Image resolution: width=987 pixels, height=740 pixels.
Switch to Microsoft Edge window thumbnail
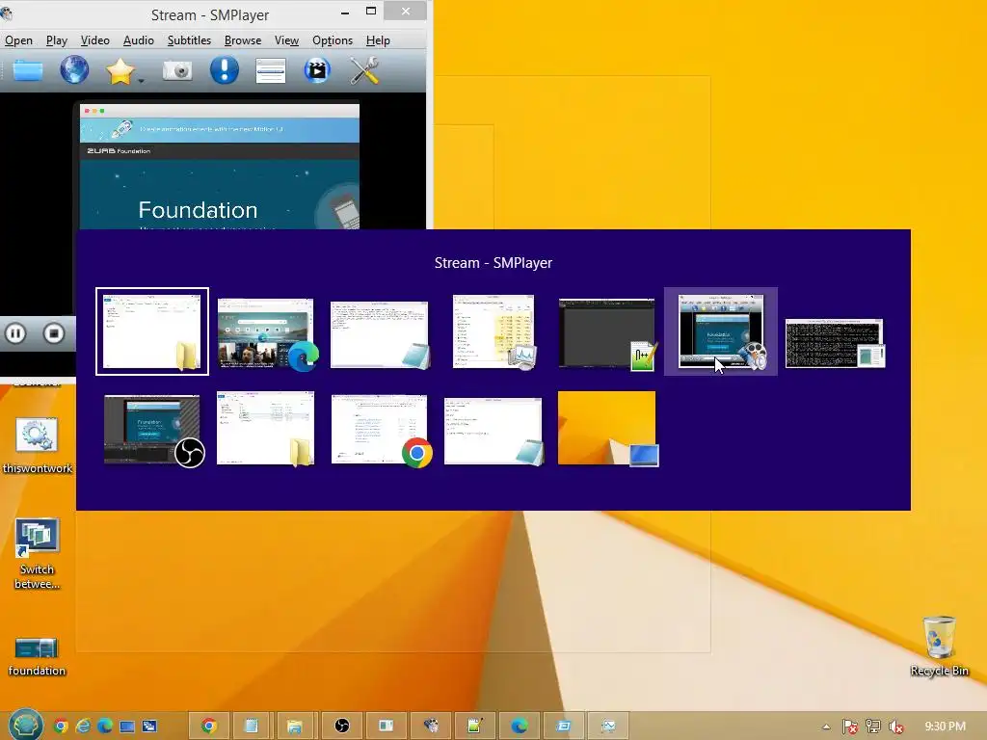(266, 333)
